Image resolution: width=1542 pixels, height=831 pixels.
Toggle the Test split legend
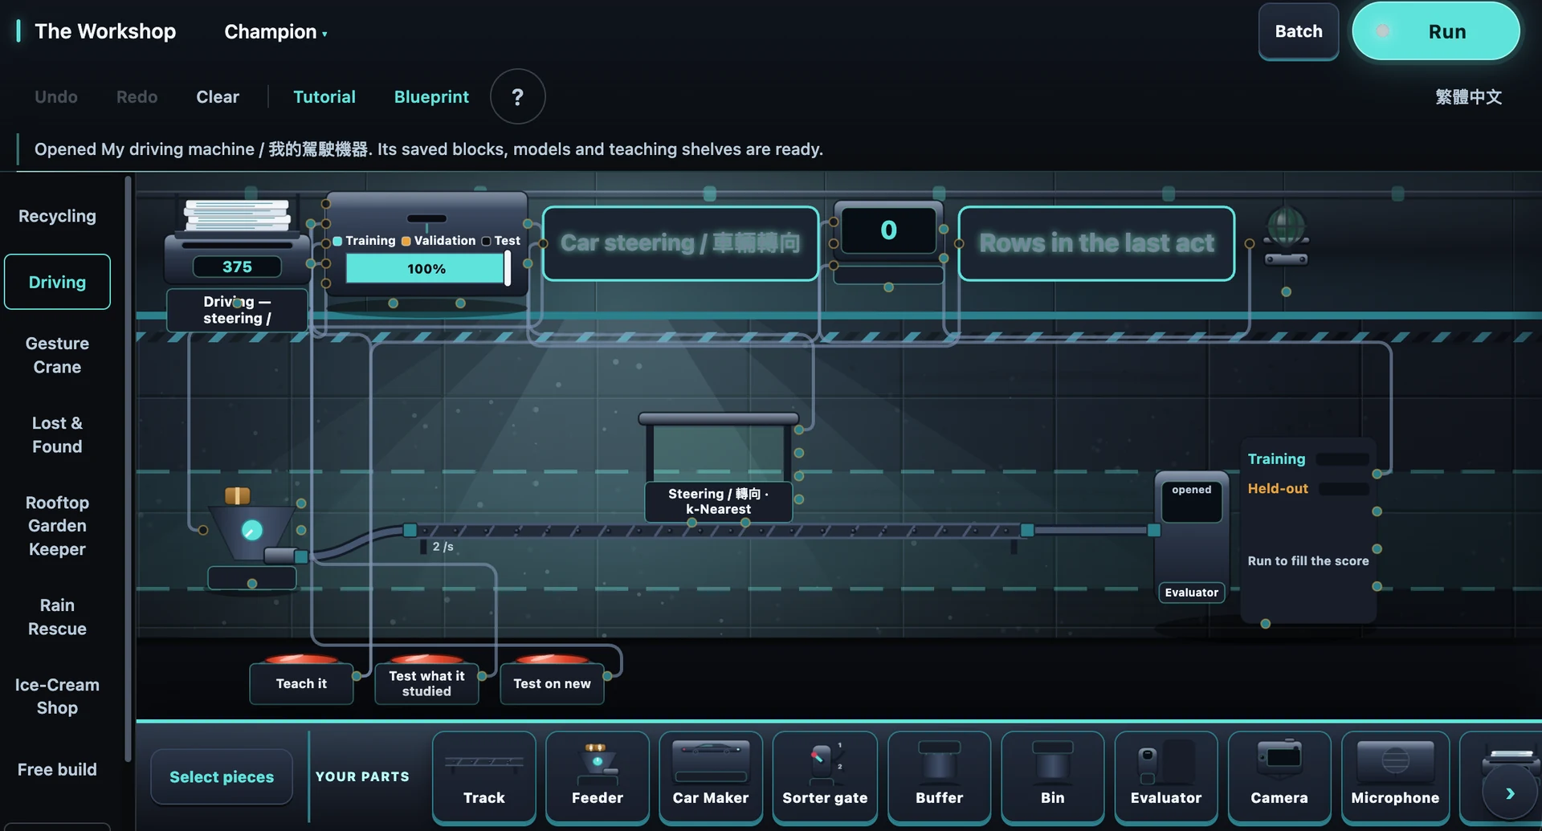coord(501,241)
